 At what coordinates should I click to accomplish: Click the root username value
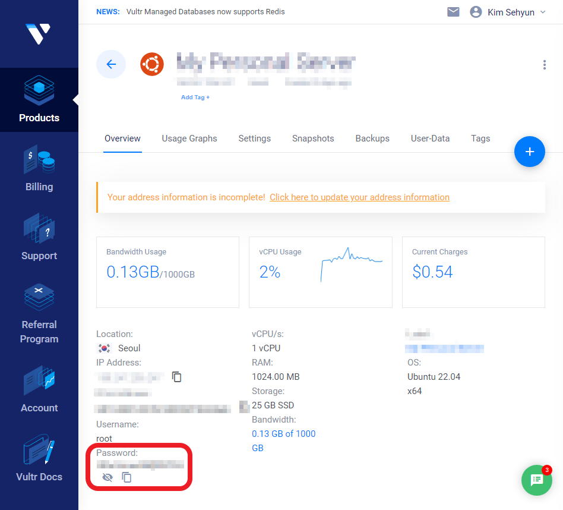tap(104, 439)
